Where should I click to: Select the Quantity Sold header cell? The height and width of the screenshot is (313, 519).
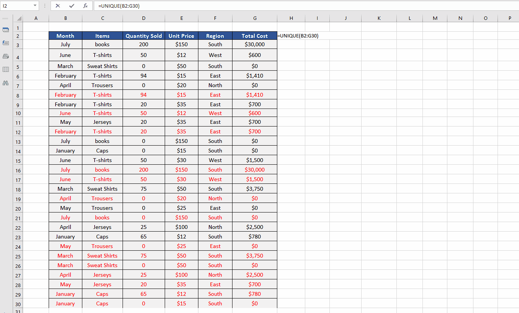144,36
